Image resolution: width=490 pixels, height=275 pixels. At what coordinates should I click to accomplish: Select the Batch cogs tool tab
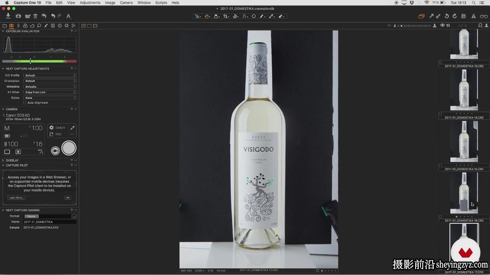(x=73, y=26)
